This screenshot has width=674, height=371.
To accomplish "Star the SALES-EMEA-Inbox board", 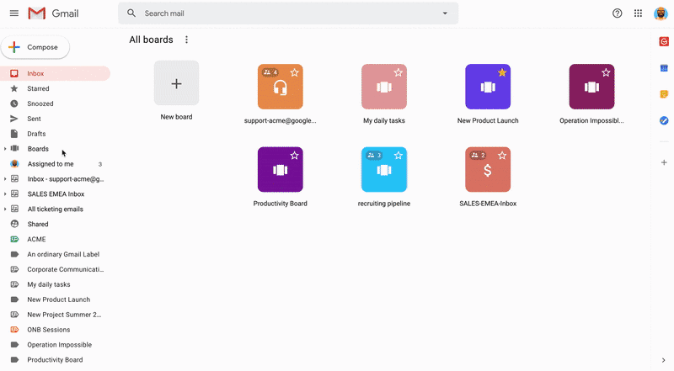I will [x=502, y=156].
